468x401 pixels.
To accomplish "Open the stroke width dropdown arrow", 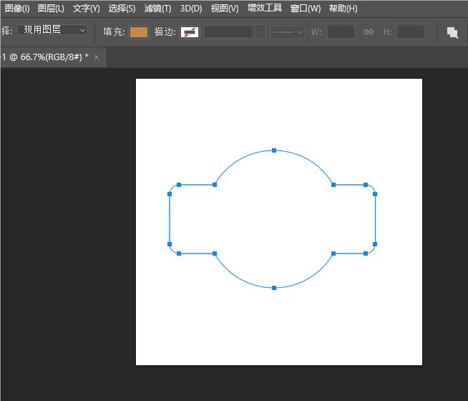I will point(260,32).
